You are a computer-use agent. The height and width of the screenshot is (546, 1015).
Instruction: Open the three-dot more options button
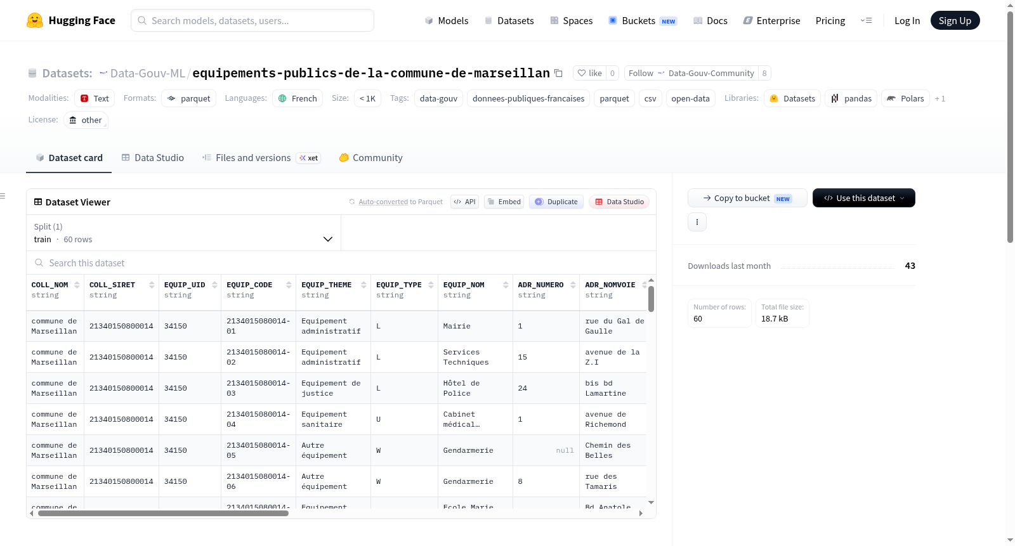[x=697, y=222]
